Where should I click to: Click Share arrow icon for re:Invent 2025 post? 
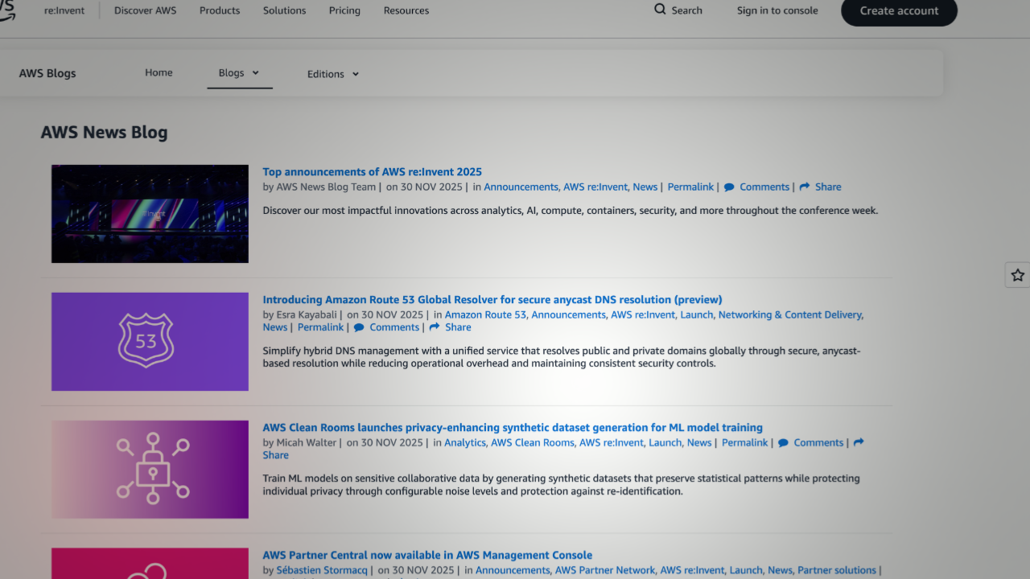[805, 187]
